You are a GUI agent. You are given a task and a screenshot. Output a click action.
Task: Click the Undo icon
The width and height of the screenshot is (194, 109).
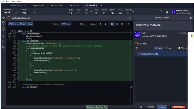(71, 13)
